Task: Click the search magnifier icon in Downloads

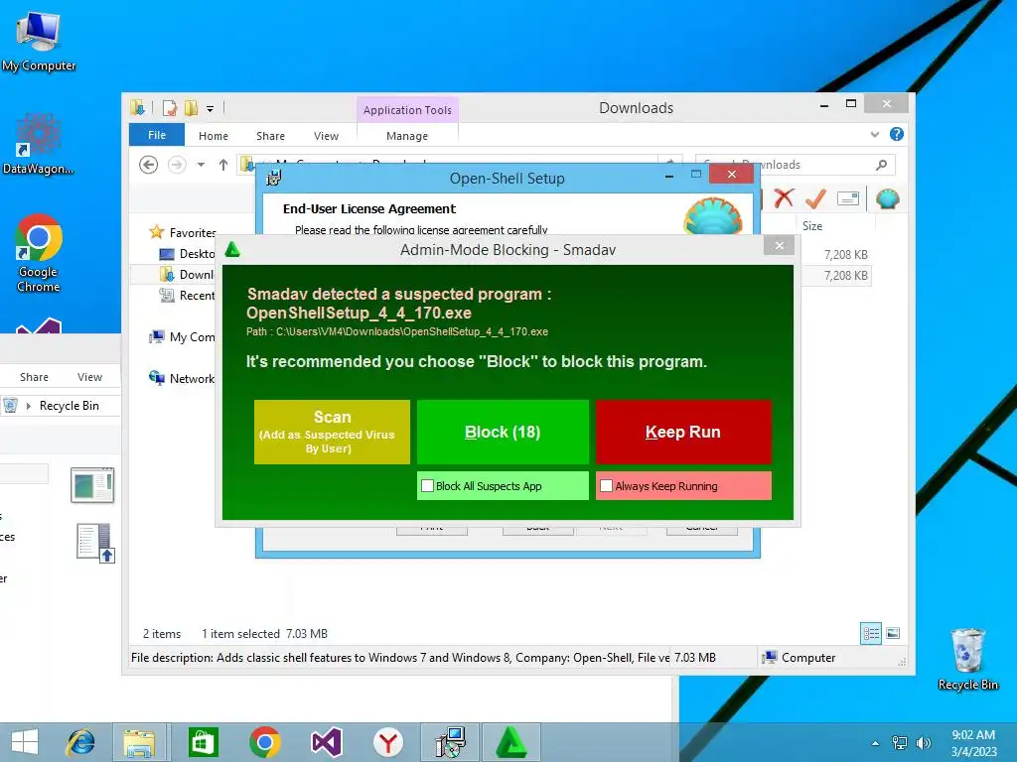Action: tap(881, 165)
